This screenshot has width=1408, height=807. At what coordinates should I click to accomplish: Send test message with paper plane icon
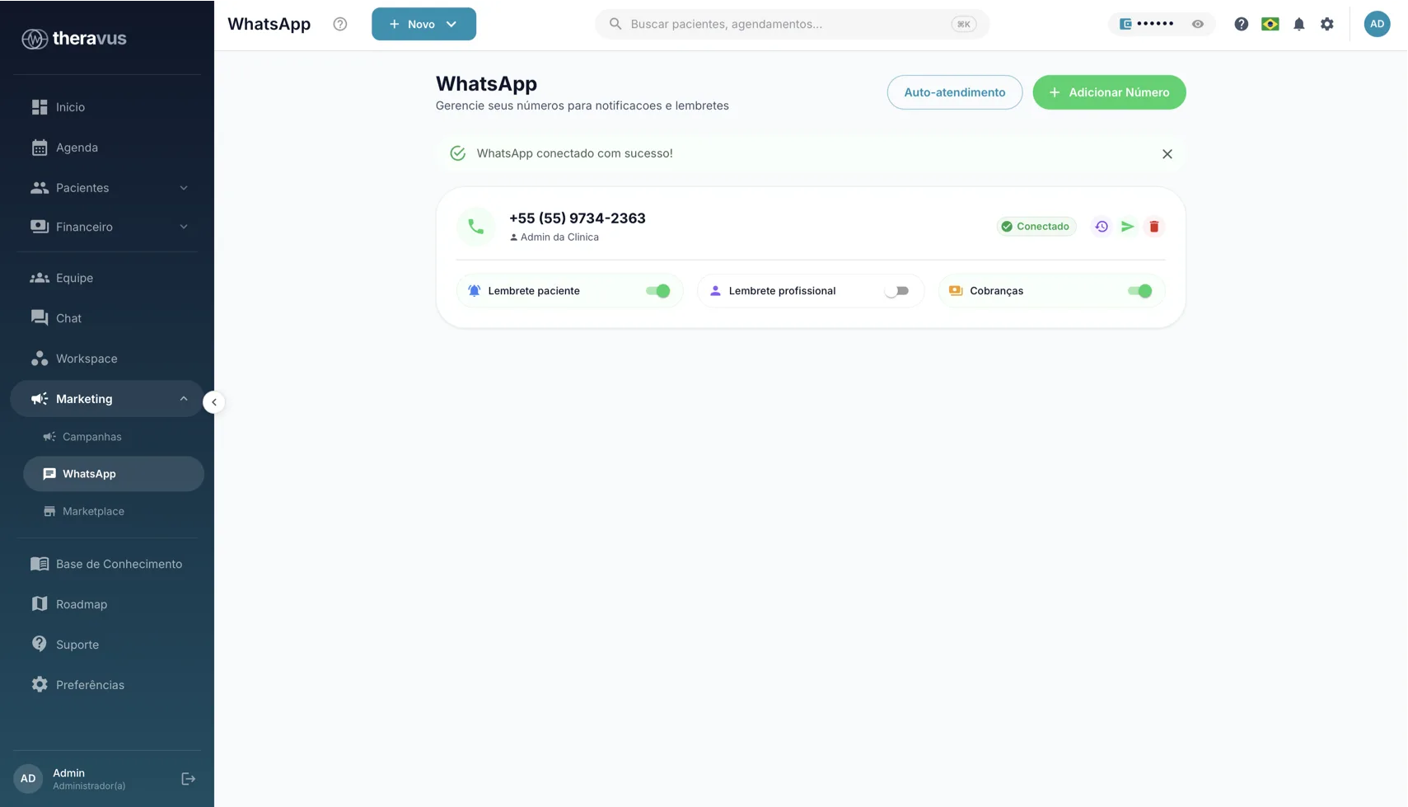pos(1127,227)
